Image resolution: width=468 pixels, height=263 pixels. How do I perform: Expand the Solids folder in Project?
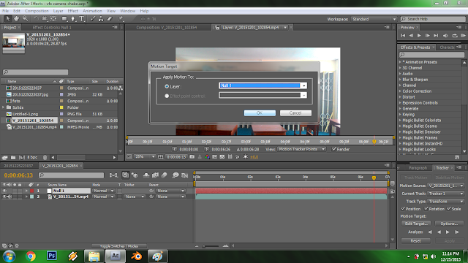click(4, 107)
